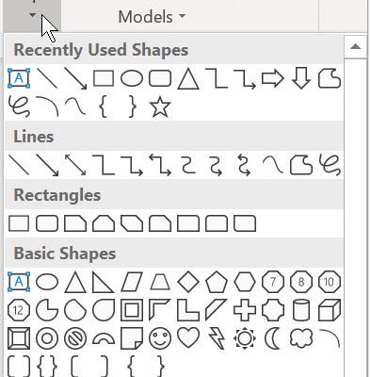The image size is (371, 377).
Task: Insert a Frame shape
Action: [x=132, y=310]
